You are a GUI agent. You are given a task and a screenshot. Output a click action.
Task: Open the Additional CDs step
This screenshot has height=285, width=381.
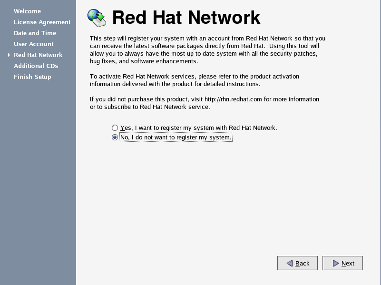click(x=36, y=66)
